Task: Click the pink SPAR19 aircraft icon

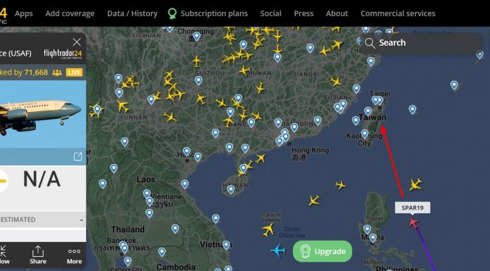Action: point(413,223)
